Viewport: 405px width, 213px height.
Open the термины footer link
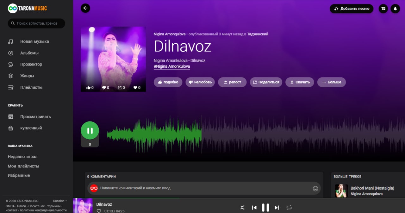click(x=54, y=206)
